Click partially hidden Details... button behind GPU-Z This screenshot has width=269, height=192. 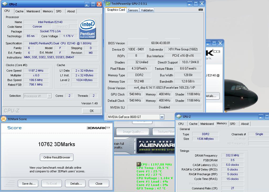click(x=212, y=96)
